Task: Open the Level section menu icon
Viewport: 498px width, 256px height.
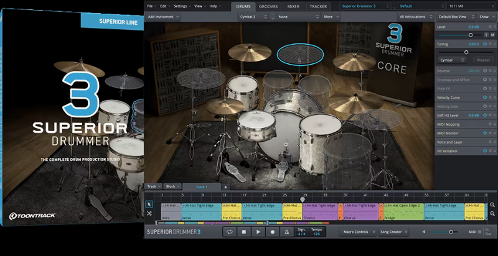Action: (490, 27)
